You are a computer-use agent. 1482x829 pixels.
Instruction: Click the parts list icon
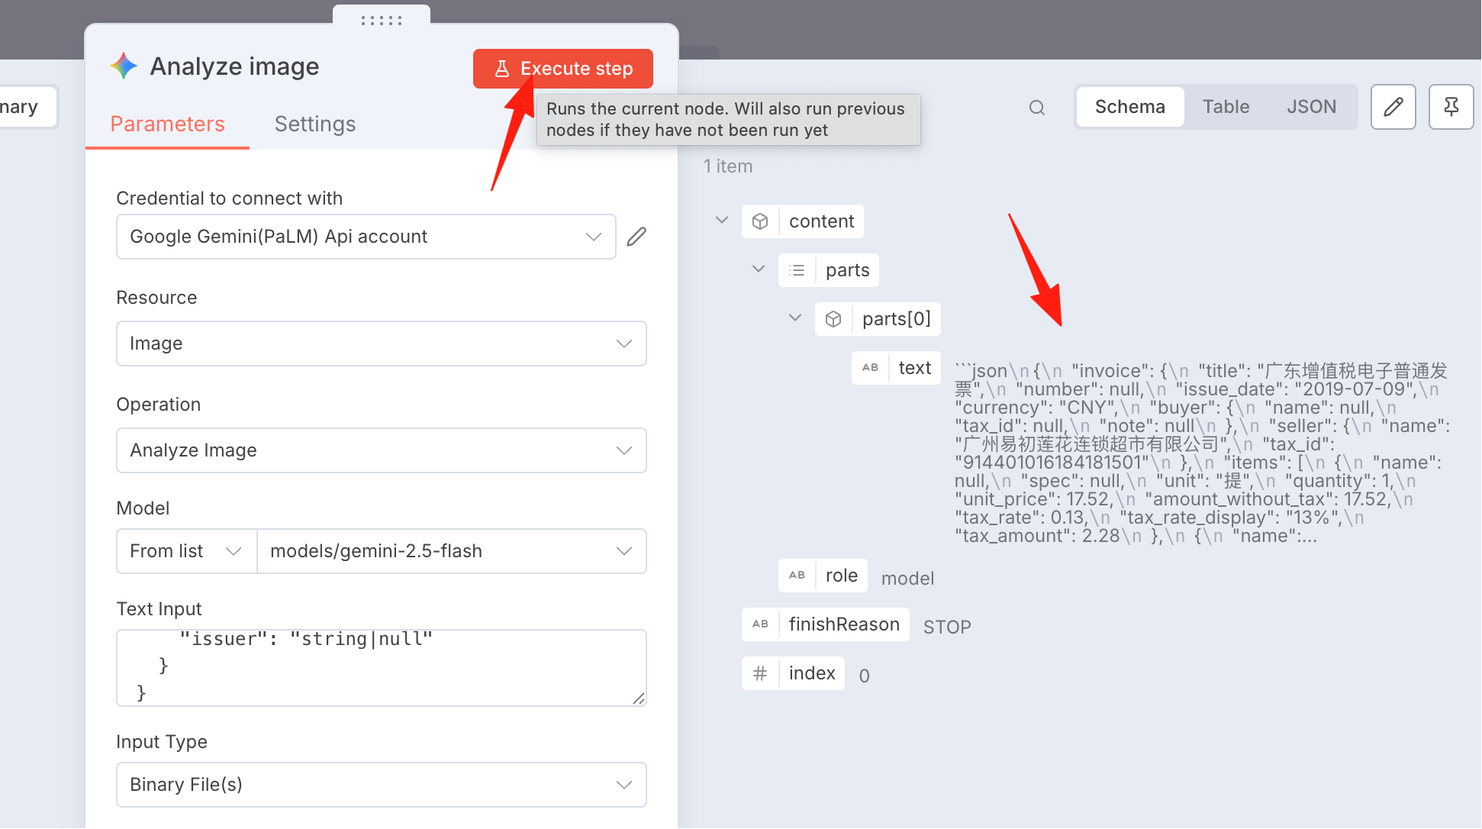pos(797,270)
